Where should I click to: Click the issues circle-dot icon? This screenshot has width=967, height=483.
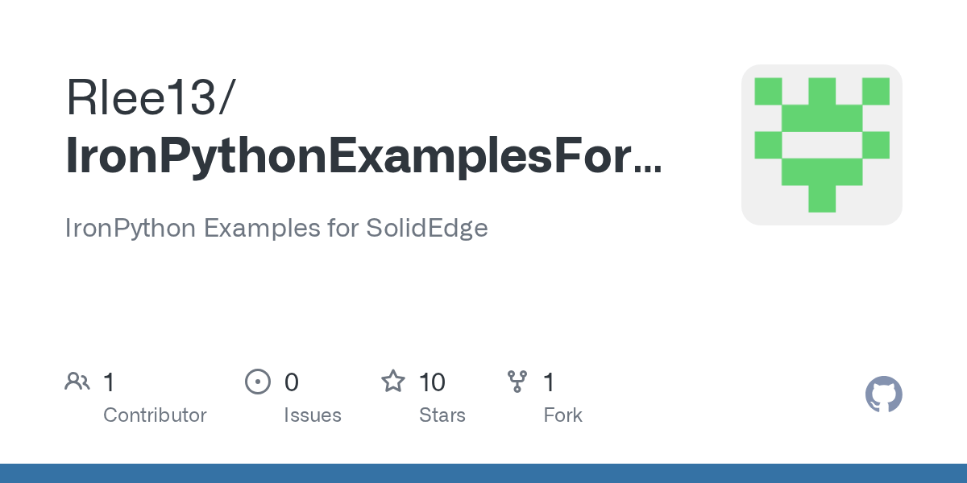257,382
